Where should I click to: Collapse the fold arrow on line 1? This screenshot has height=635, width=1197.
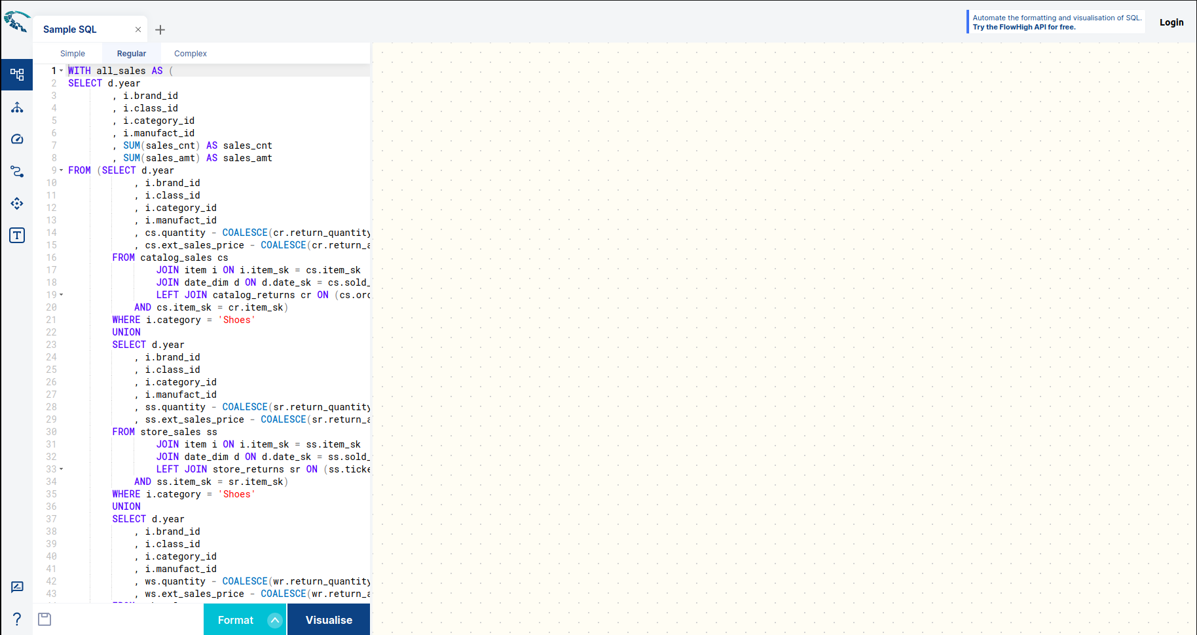(x=62, y=71)
